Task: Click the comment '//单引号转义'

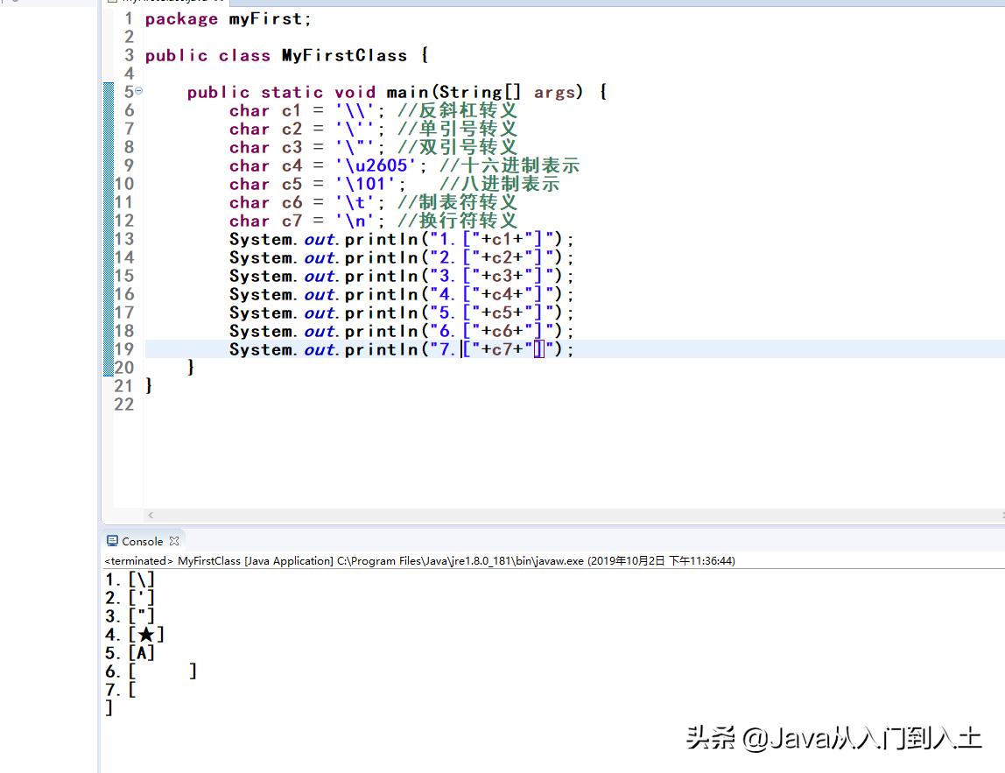Action: pos(457,130)
